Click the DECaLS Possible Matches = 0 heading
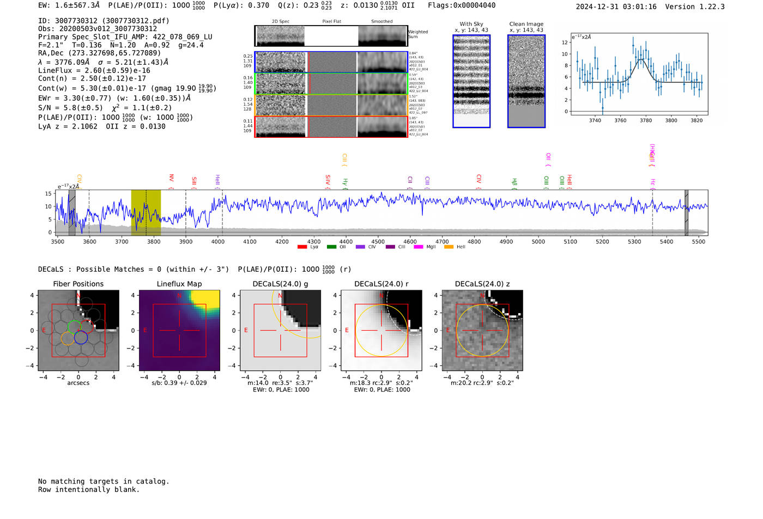 click(134, 269)
